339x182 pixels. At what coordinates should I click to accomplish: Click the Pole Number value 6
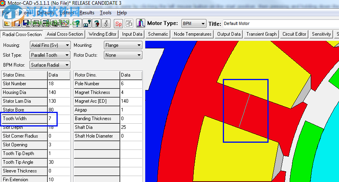pos(131,84)
